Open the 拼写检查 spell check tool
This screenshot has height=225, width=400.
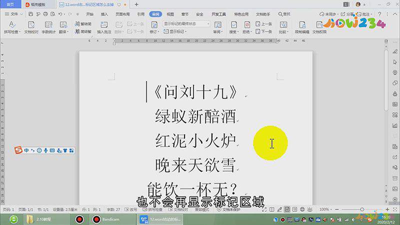pos(11,27)
